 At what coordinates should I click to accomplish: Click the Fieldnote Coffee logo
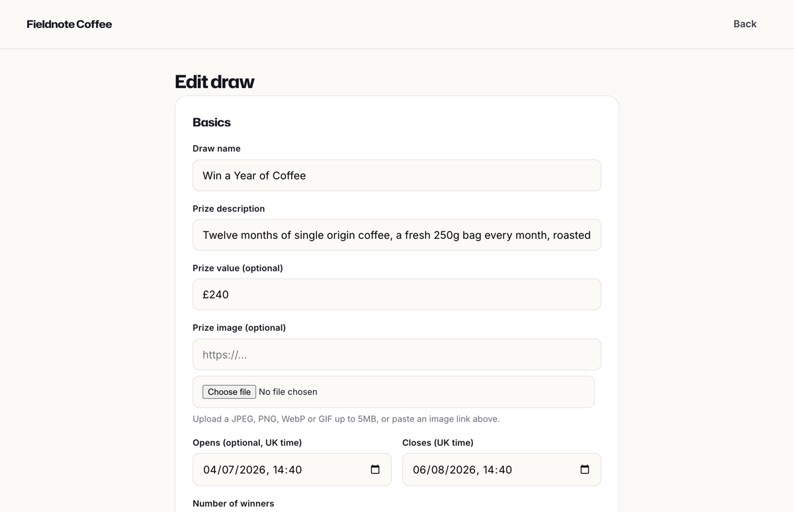(x=69, y=24)
